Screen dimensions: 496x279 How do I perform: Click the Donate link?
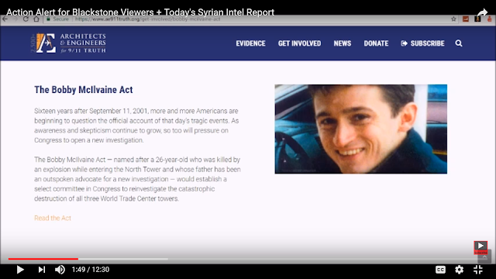pos(376,43)
